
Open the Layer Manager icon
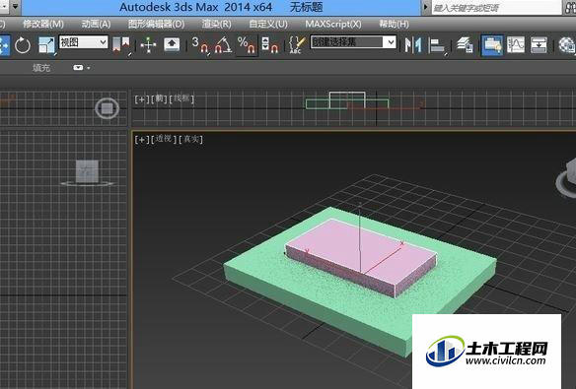coord(466,45)
